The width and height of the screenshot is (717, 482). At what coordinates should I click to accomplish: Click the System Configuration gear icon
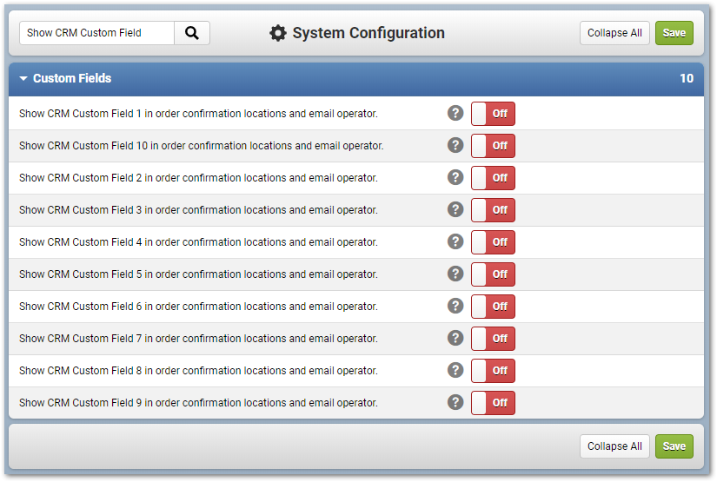point(277,33)
